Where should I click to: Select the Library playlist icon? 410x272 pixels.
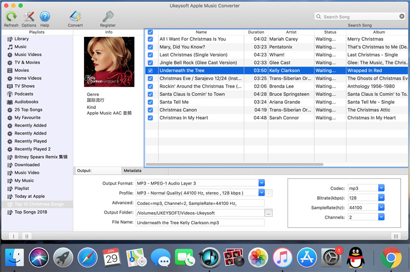coord(10,39)
